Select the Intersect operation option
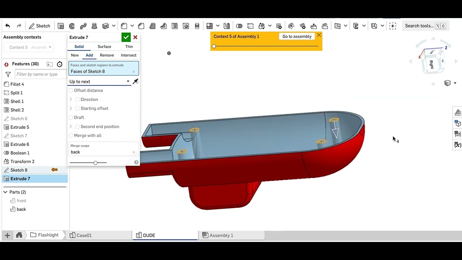 coord(128,55)
